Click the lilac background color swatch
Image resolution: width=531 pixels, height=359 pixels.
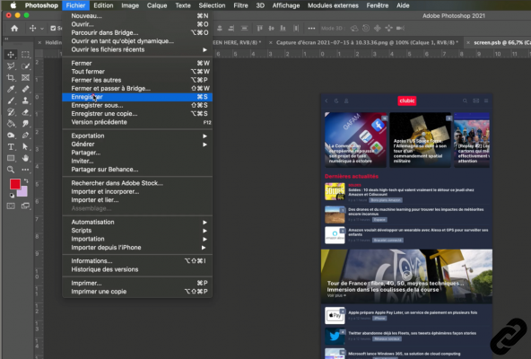23,193
